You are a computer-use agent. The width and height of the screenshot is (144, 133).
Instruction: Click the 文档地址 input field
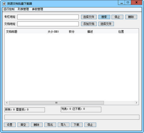click(x=48, y=24)
